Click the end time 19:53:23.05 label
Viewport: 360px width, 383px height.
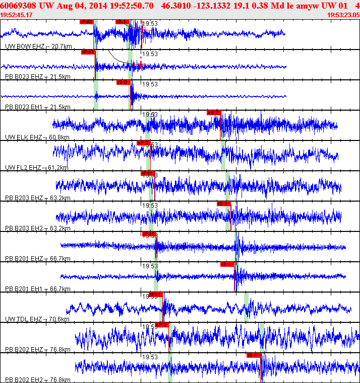click(343, 15)
